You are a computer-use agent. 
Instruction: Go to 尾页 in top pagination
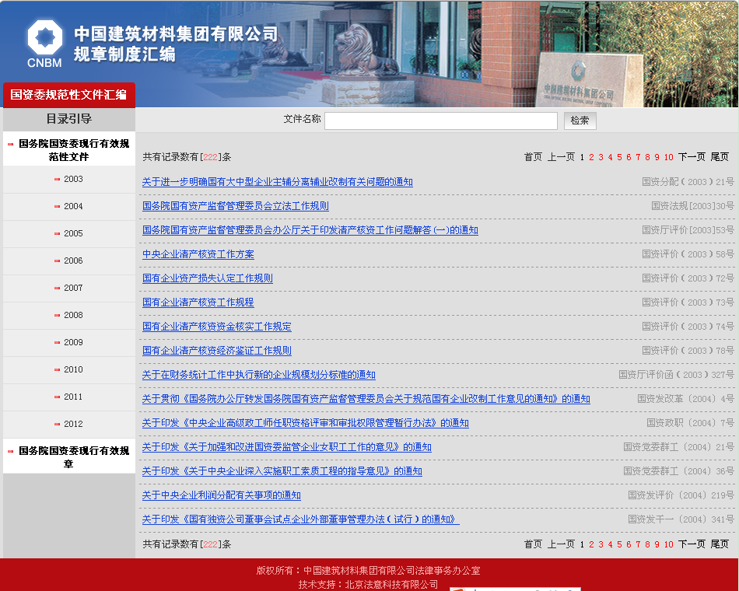click(720, 157)
